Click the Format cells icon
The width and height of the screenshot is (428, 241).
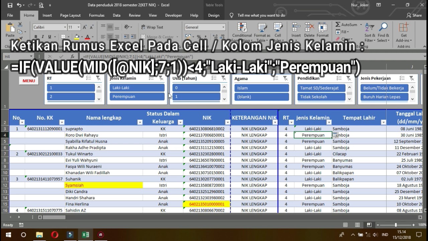323,28
